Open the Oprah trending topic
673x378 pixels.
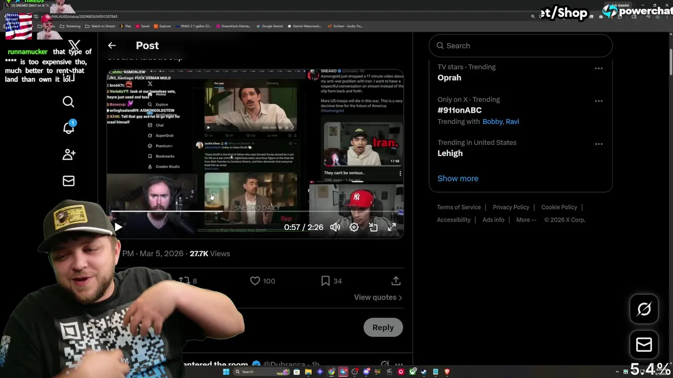(449, 78)
